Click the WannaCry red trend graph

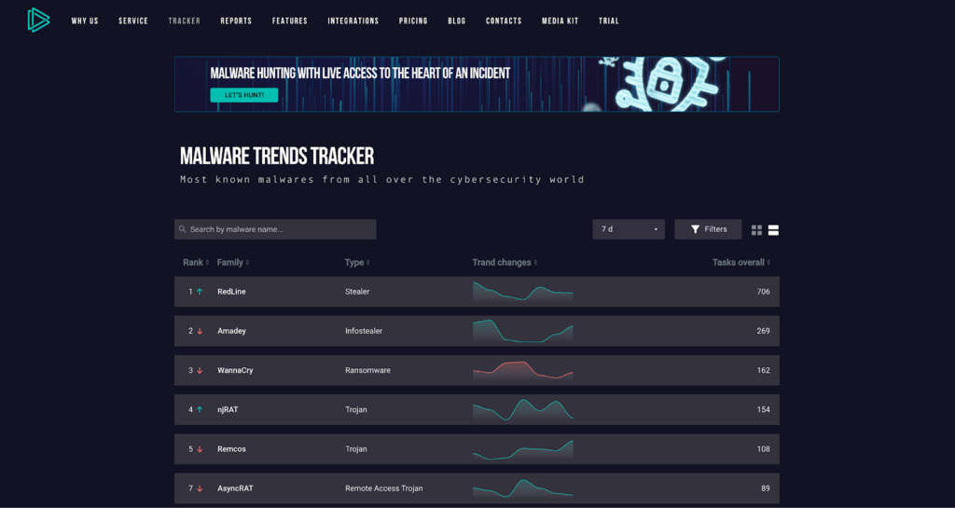[x=522, y=370]
